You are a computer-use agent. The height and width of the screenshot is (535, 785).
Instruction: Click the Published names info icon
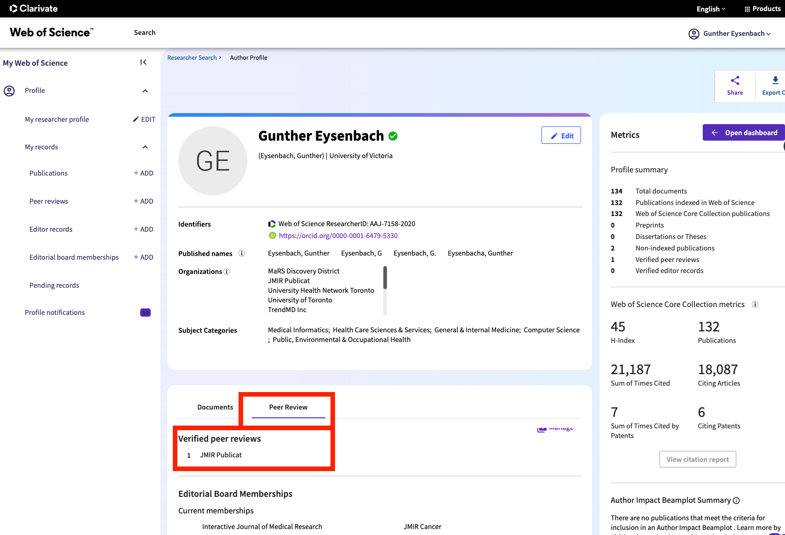(x=242, y=254)
